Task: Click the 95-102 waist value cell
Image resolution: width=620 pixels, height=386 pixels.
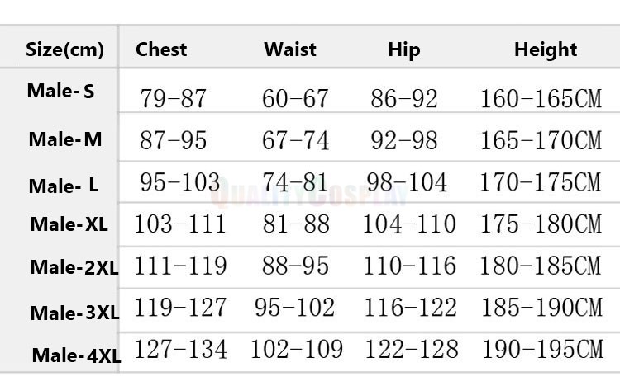Action: pos(294,308)
